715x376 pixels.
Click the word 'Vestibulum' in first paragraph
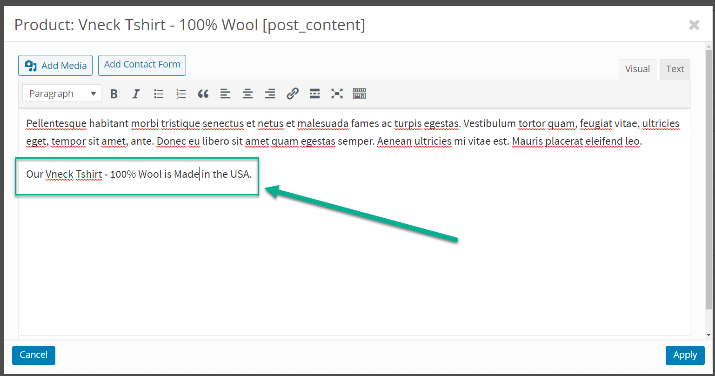(x=490, y=124)
